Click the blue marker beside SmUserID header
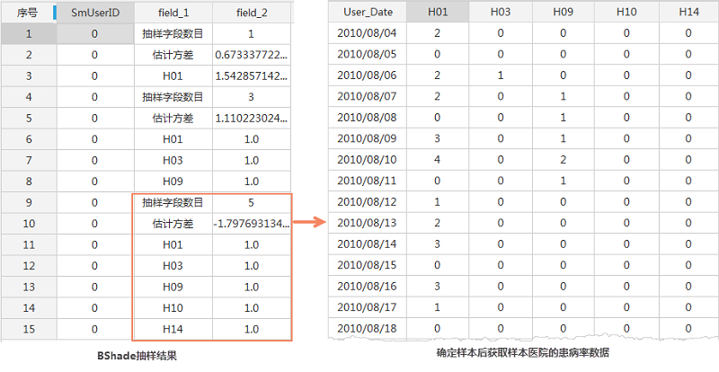 pyautogui.click(x=56, y=13)
